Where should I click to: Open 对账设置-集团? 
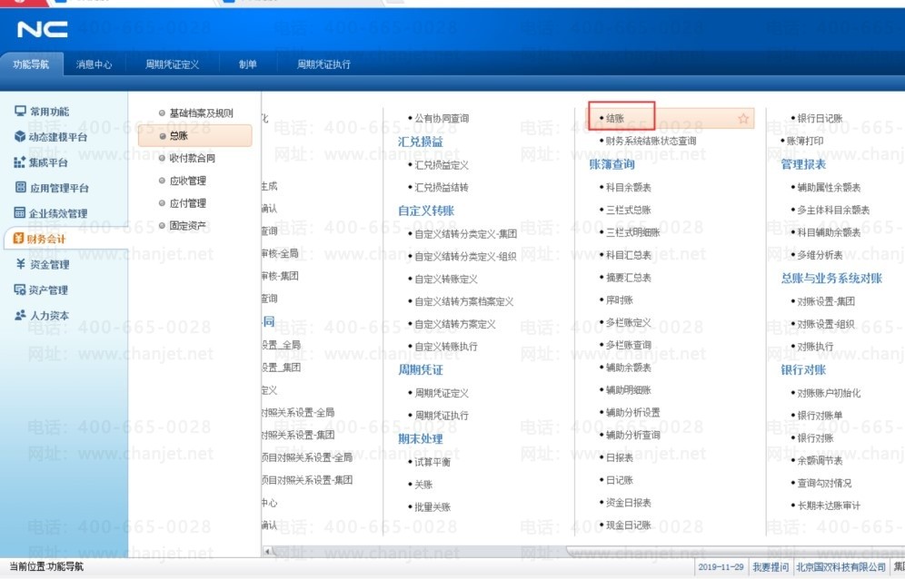coord(826,301)
